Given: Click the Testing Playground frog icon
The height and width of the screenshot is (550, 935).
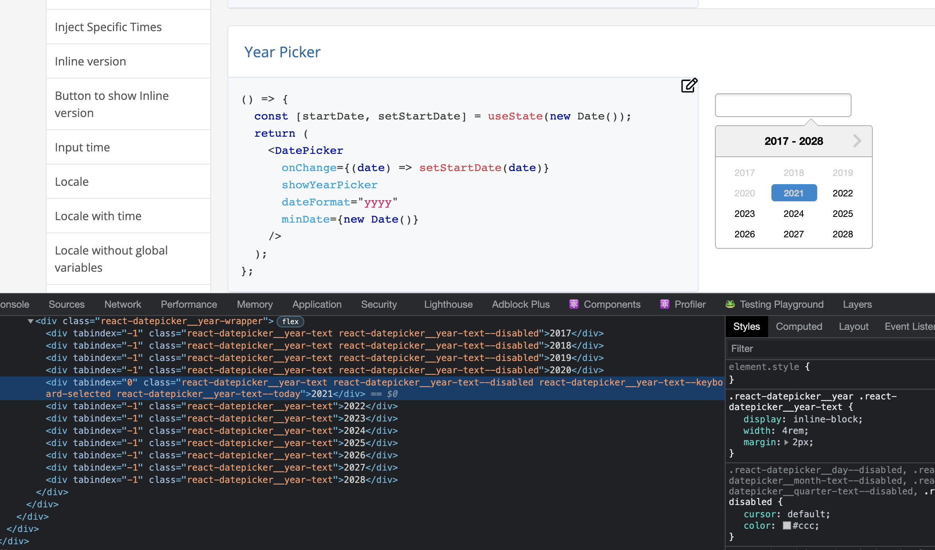Looking at the screenshot, I should pyautogui.click(x=730, y=304).
